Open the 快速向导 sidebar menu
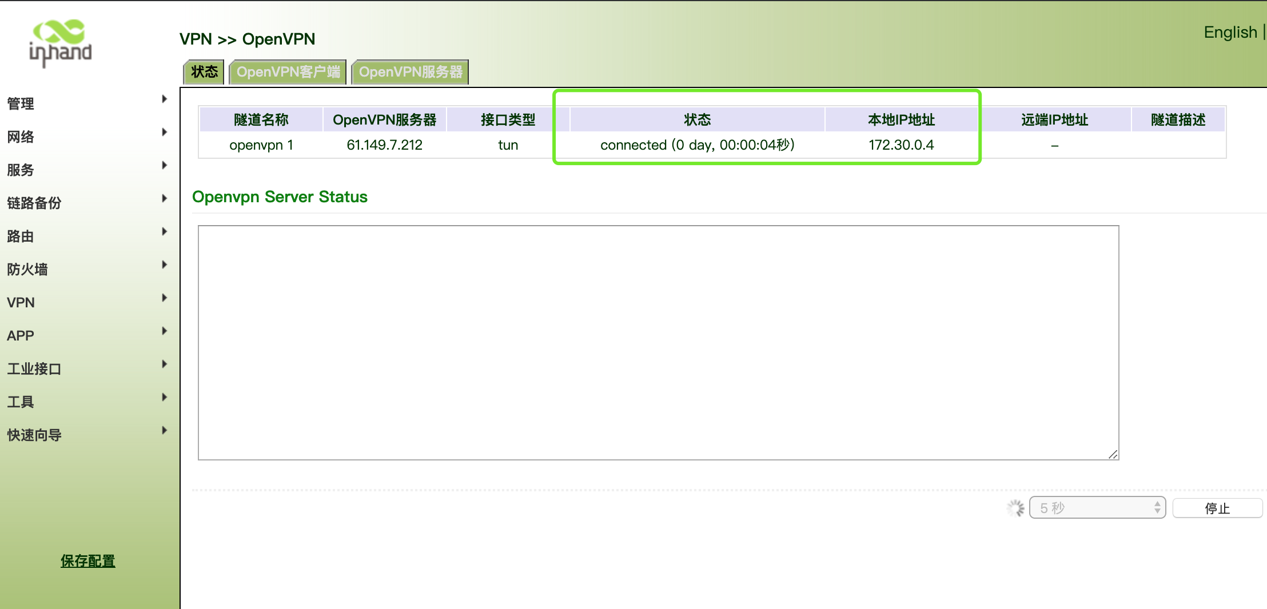 click(34, 435)
